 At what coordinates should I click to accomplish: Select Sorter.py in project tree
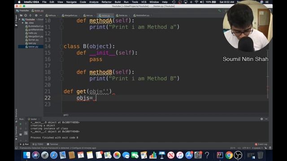coord(32,40)
